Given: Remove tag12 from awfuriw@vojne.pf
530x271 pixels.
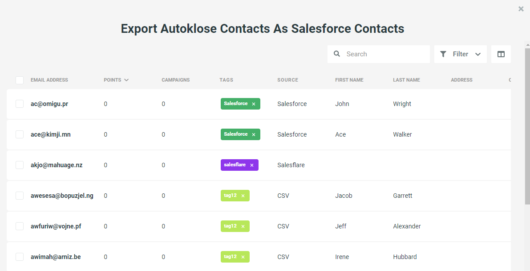Looking at the screenshot, I should click(243, 227).
